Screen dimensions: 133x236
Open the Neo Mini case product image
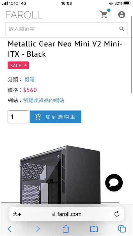[60, 175]
